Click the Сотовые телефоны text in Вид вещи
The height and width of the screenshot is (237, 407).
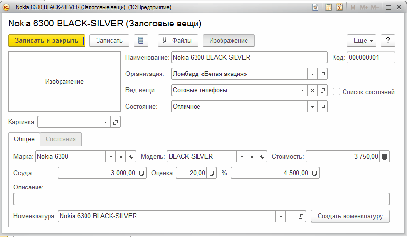click(200, 90)
